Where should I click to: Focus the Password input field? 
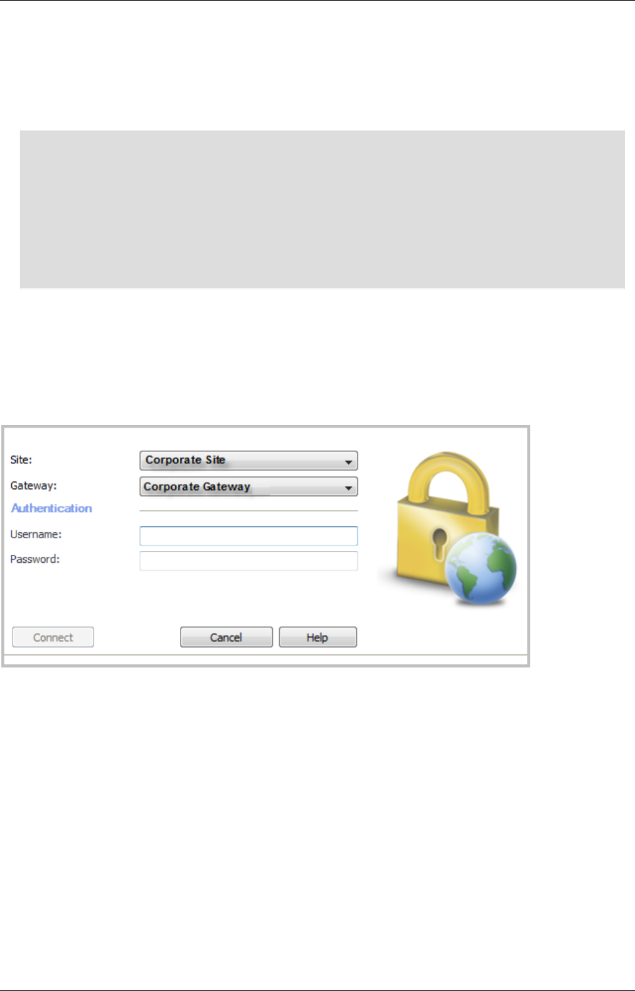[248, 561]
